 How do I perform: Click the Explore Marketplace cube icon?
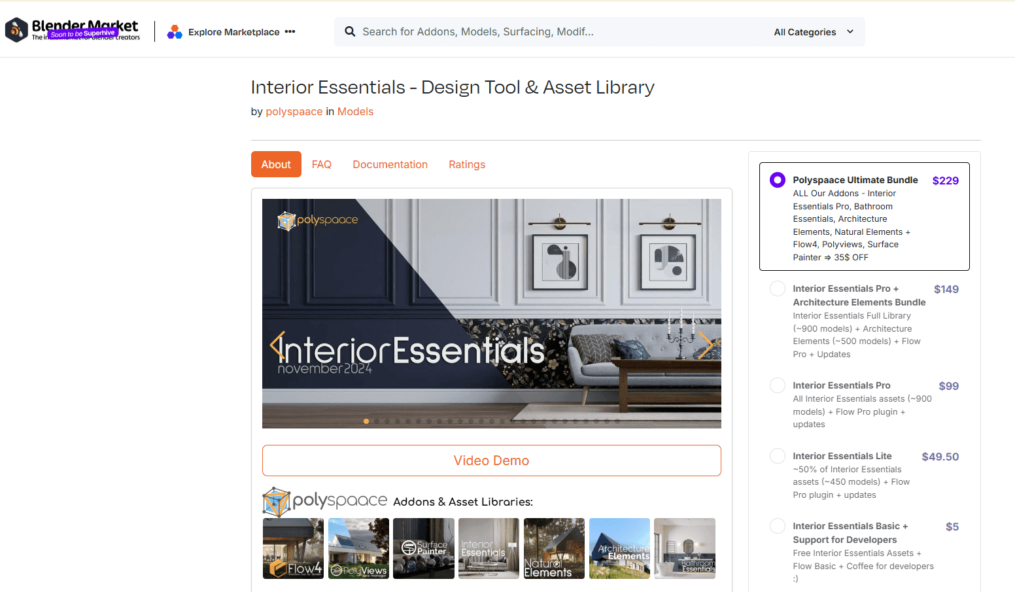pos(174,31)
